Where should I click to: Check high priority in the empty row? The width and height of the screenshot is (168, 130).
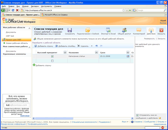(x=52, y=61)
